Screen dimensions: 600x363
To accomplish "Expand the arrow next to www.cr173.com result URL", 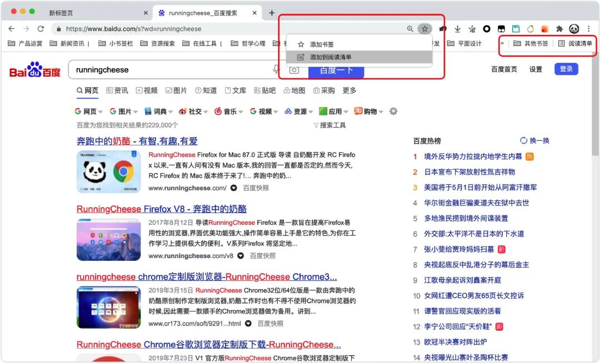I will 248,324.
